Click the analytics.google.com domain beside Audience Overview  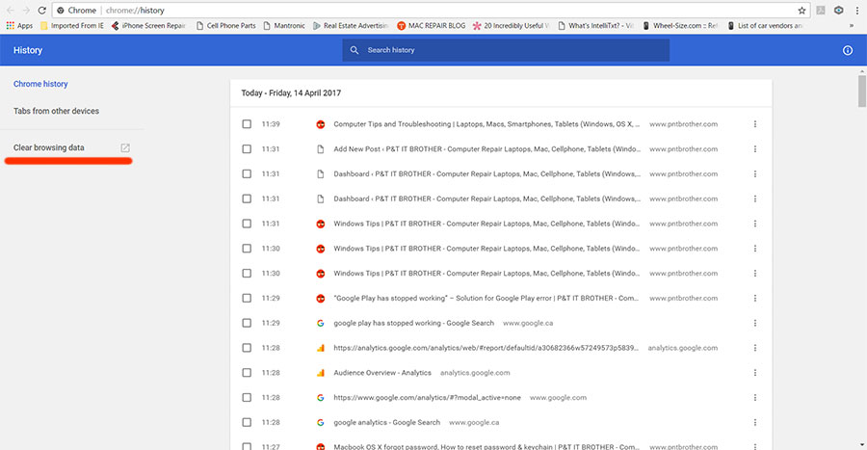click(475, 373)
